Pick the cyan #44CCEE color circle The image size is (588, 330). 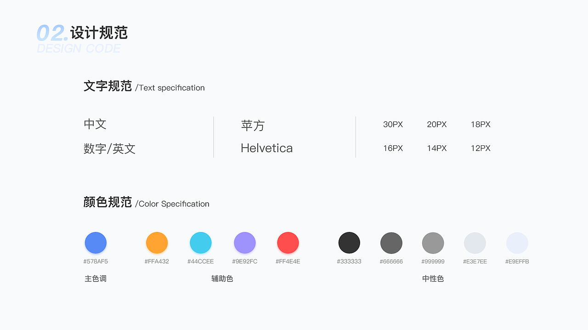coord(201,243)
